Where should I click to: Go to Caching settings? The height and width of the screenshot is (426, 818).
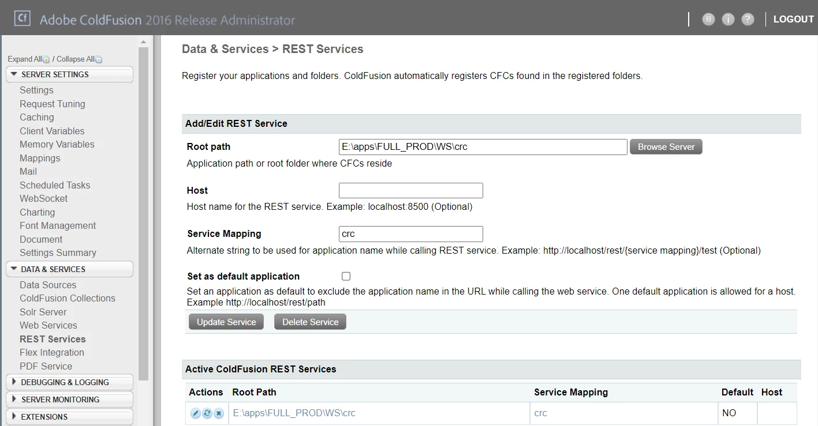pyautogui.click(x=37, y=117)
